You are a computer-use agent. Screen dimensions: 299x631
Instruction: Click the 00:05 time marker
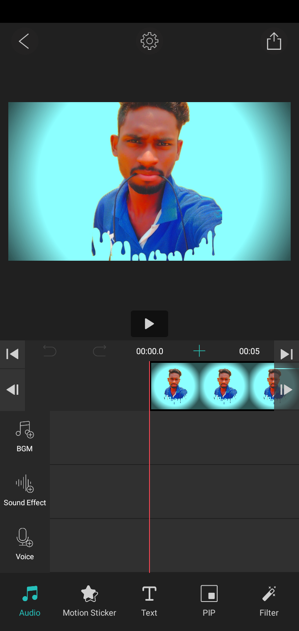(x=249, y=351)
